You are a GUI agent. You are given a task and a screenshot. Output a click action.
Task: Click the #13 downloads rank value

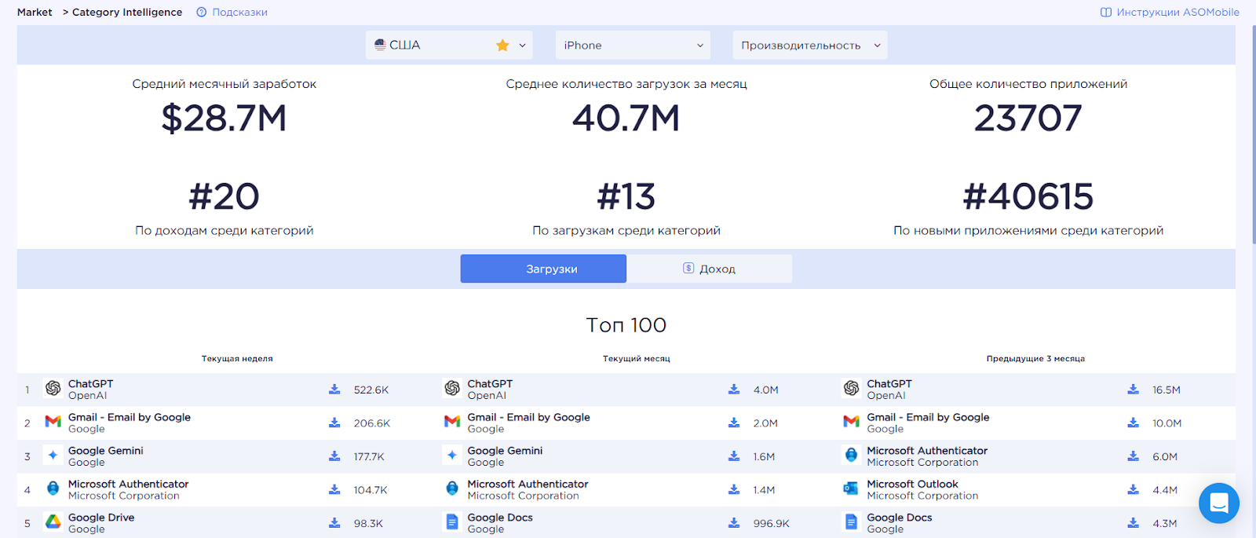(626, 196)
